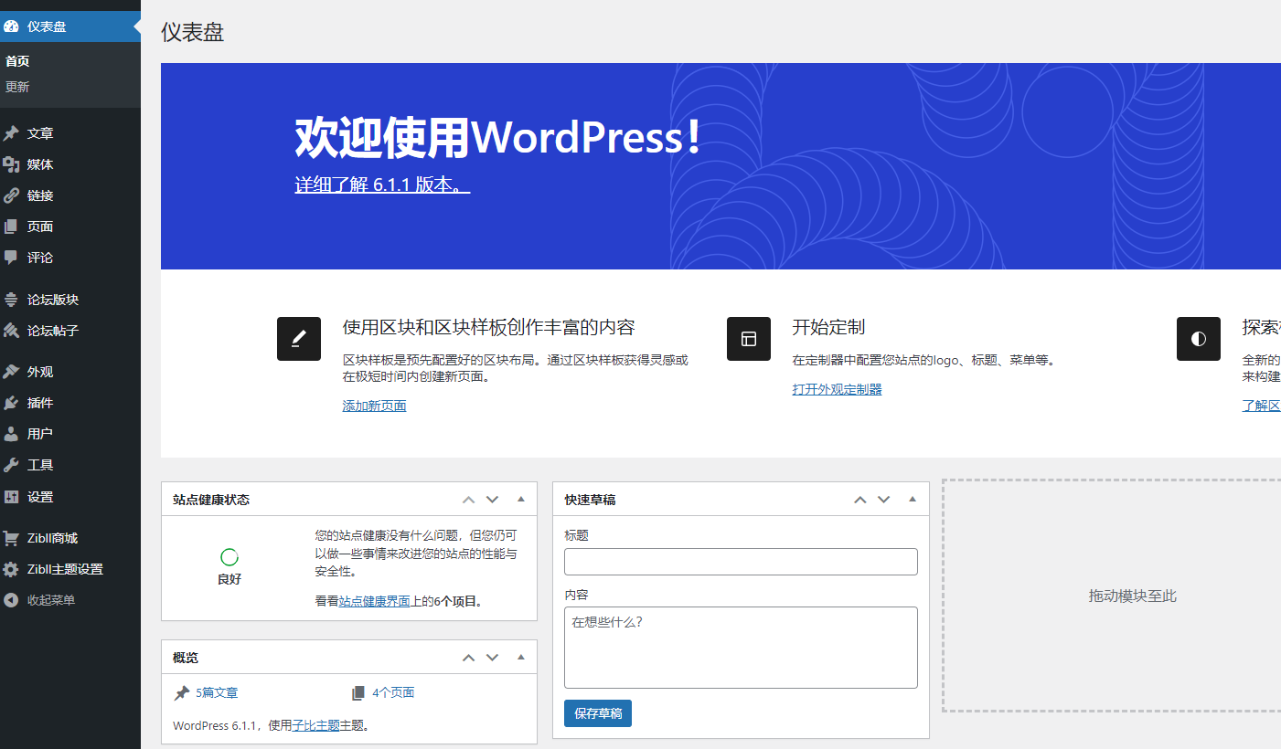Click the 仪表盘 page heading
This screenshot has width=1281, height=749.
(193, 32)
